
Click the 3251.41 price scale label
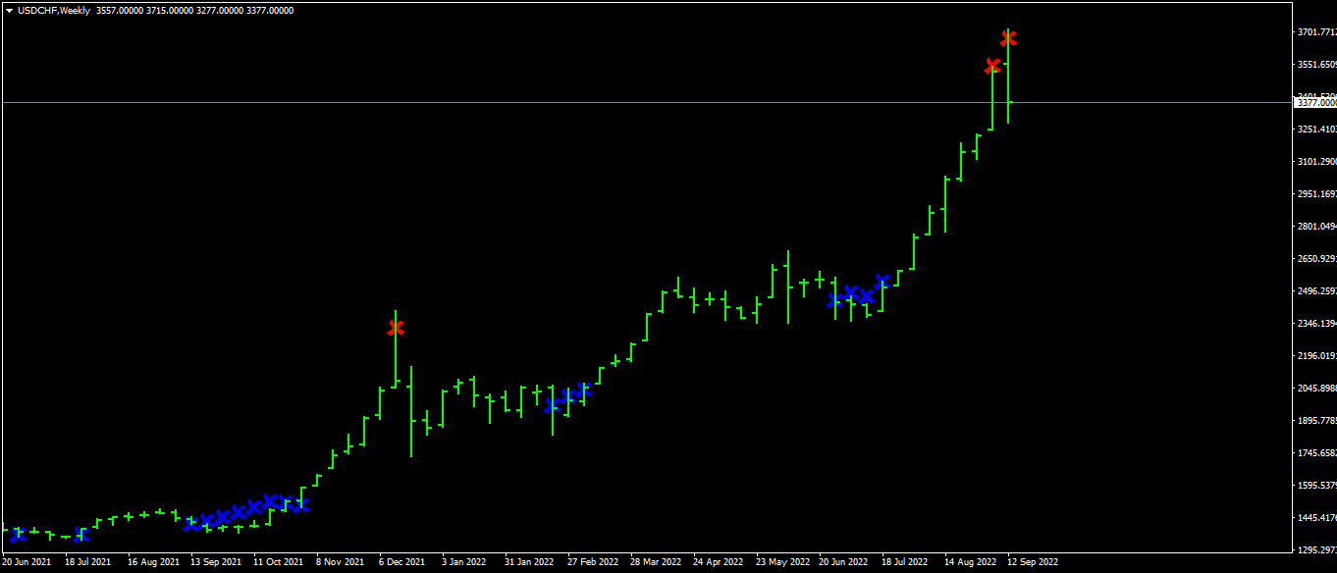1316,130
